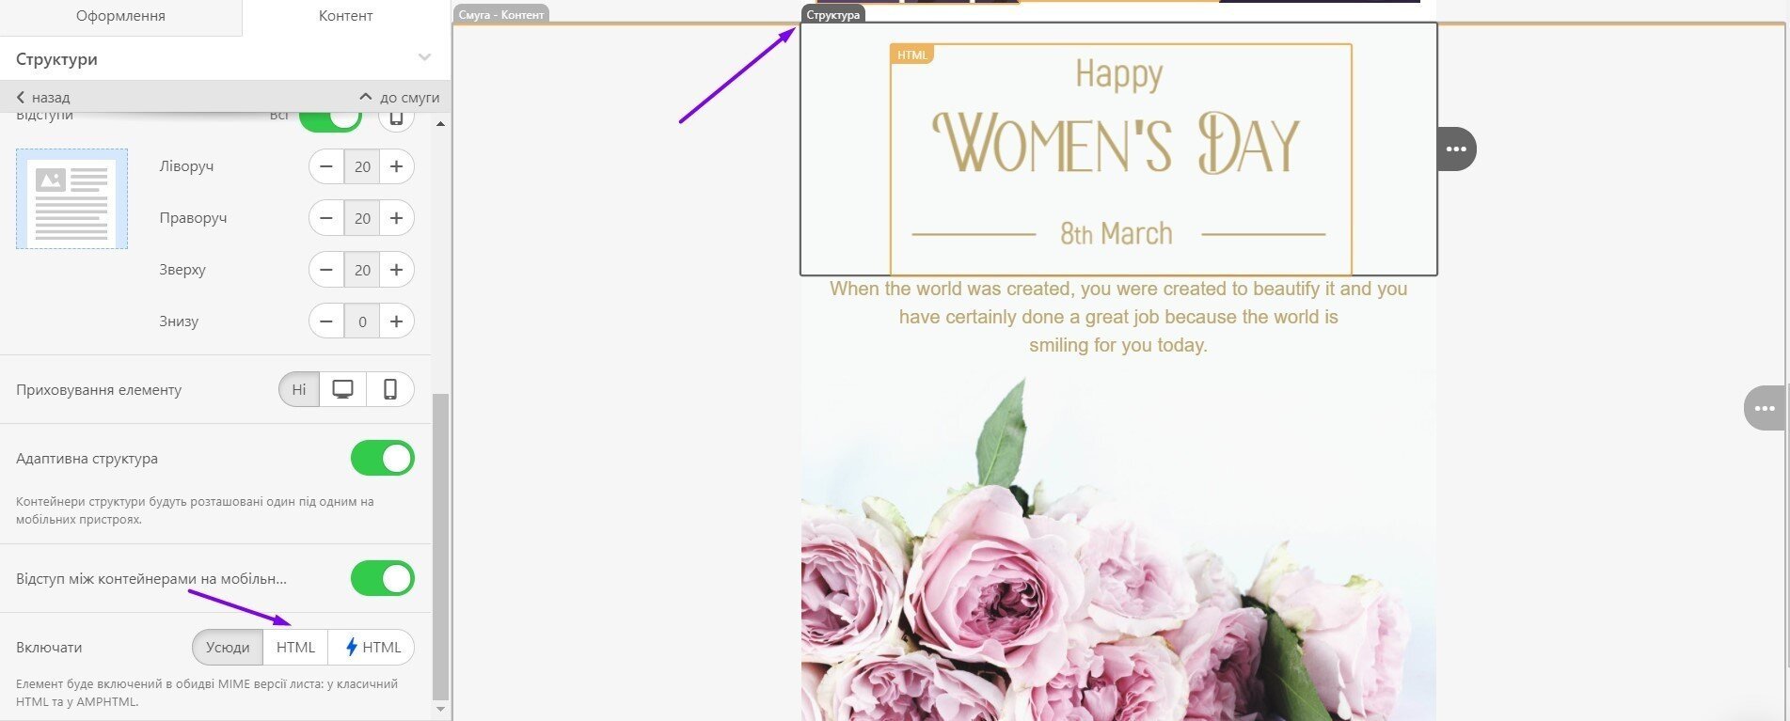Click the plus icon for Ліворуч padding
The width and height of the screenshot is (1790, 721).
pyautogui.click(x=397, y=166)
